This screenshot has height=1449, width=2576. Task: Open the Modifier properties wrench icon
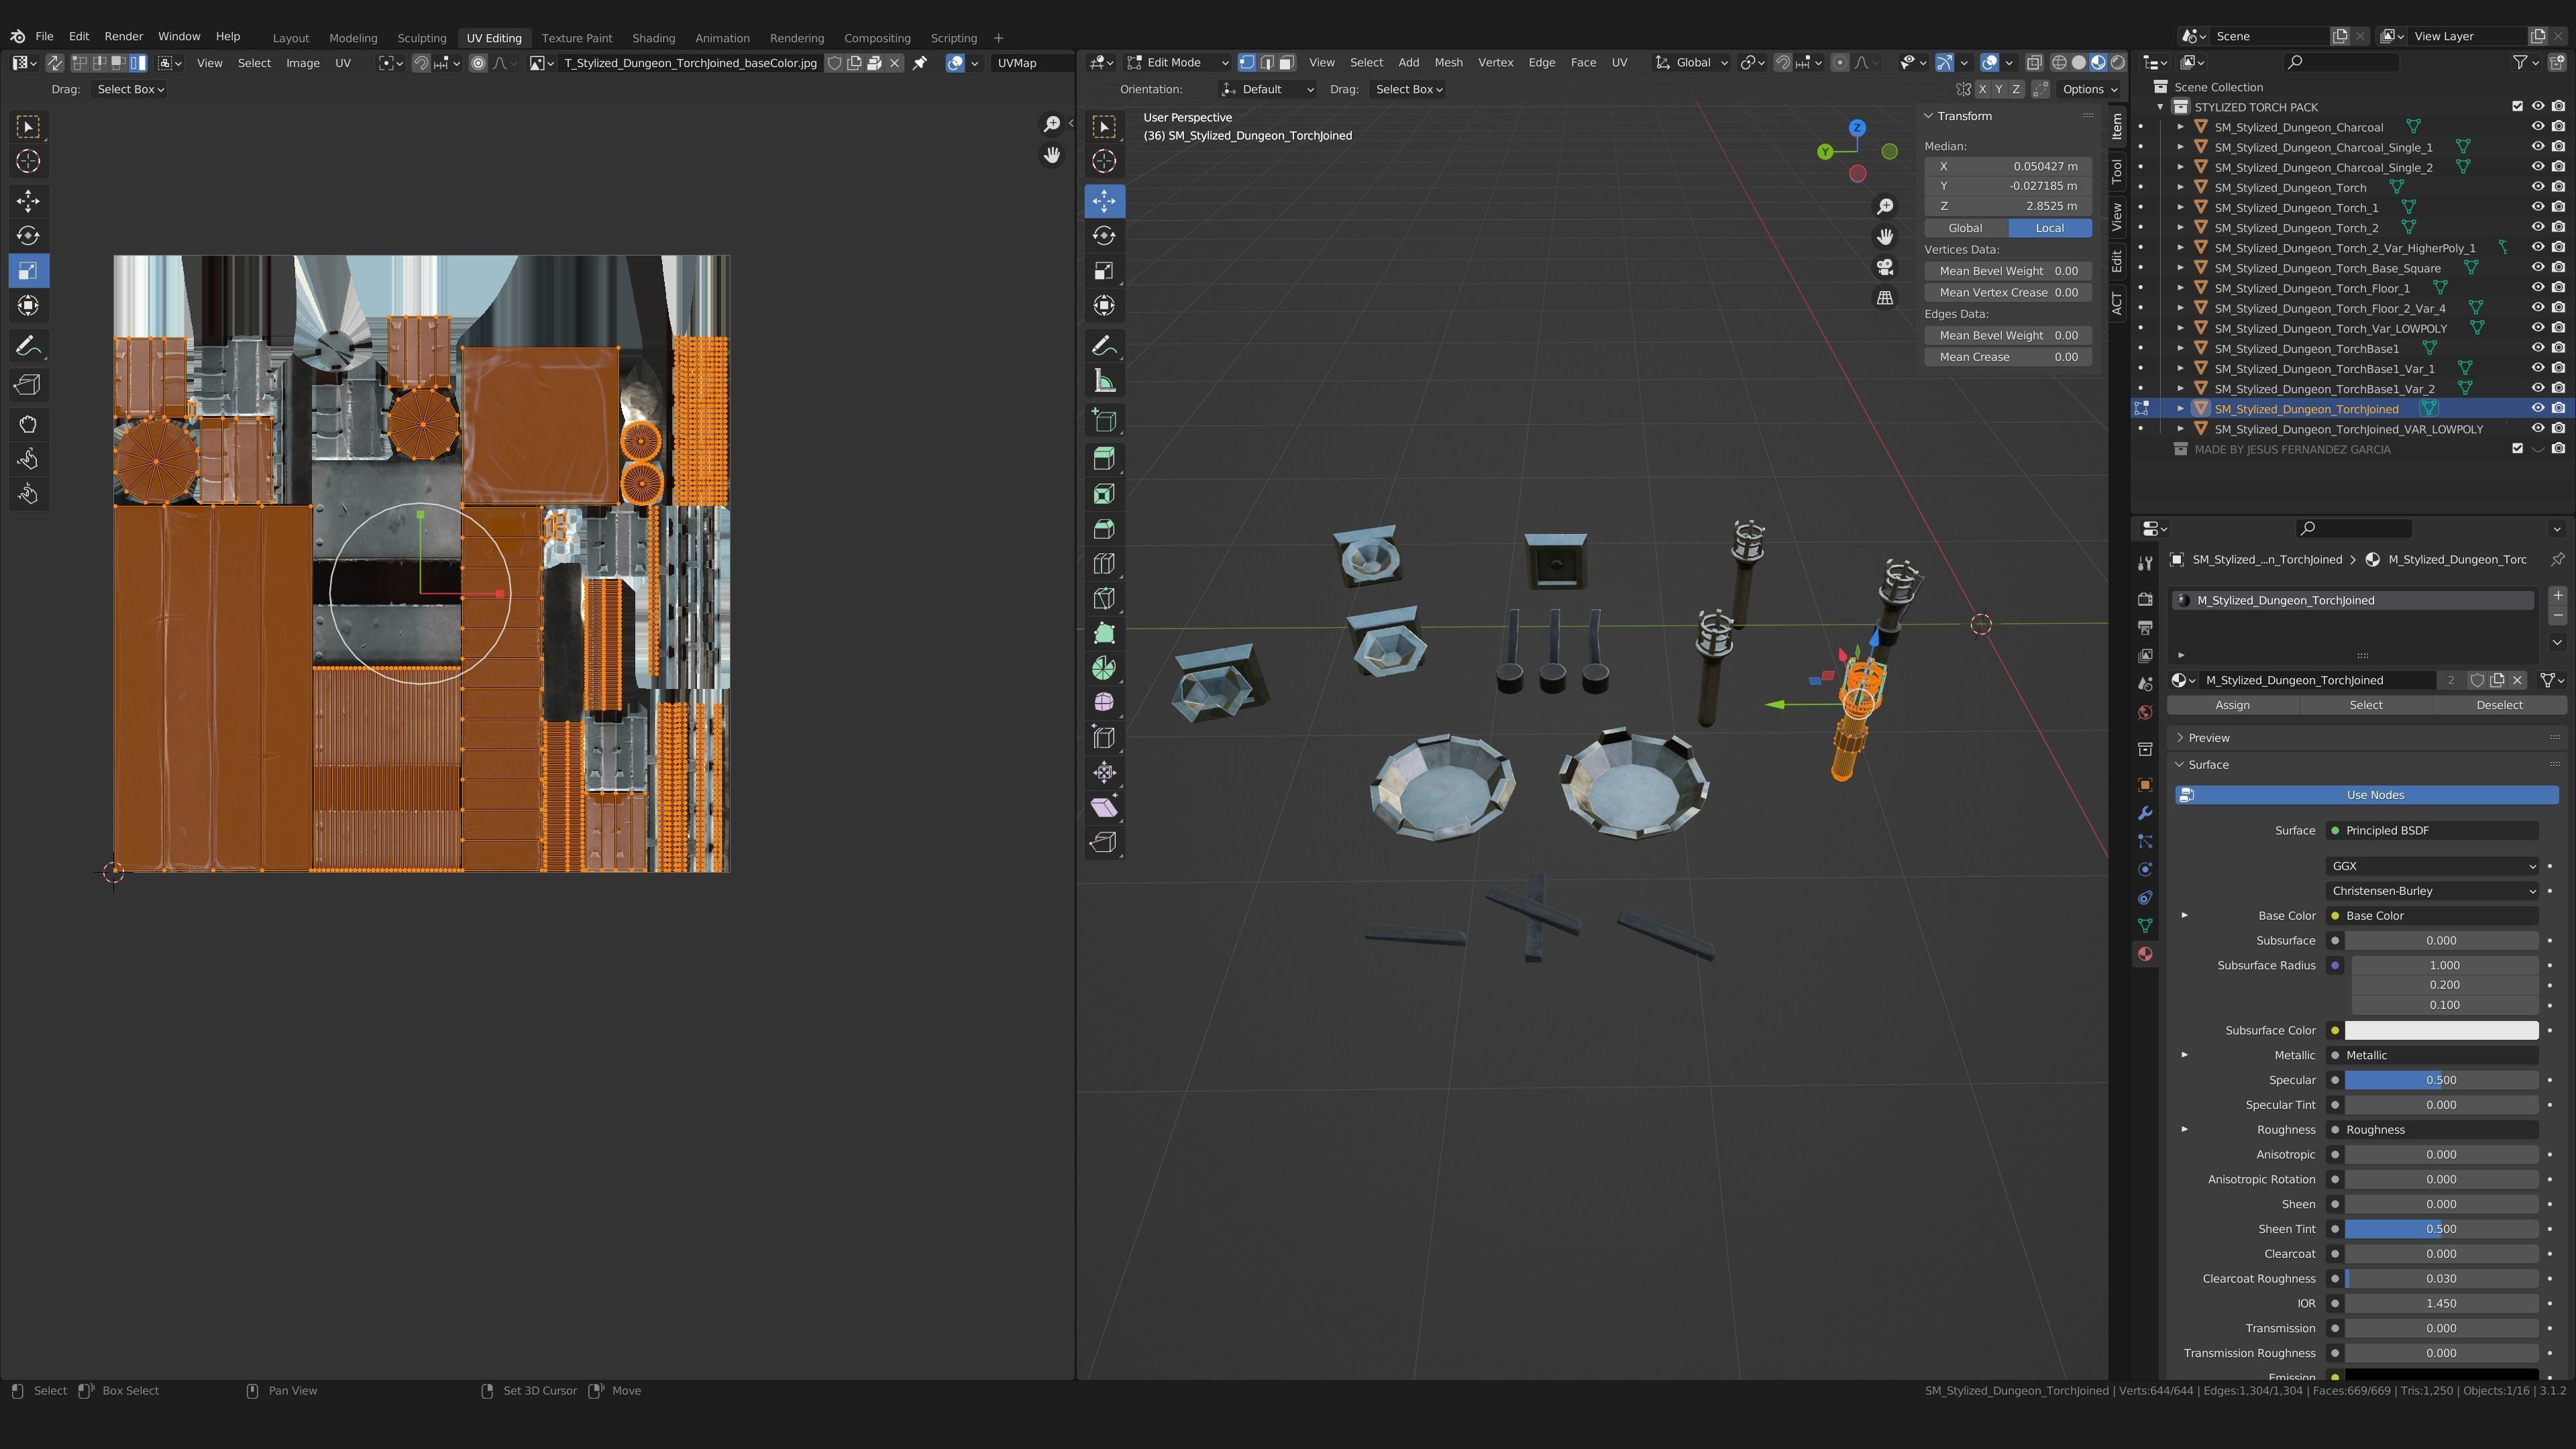[2145, 813]
